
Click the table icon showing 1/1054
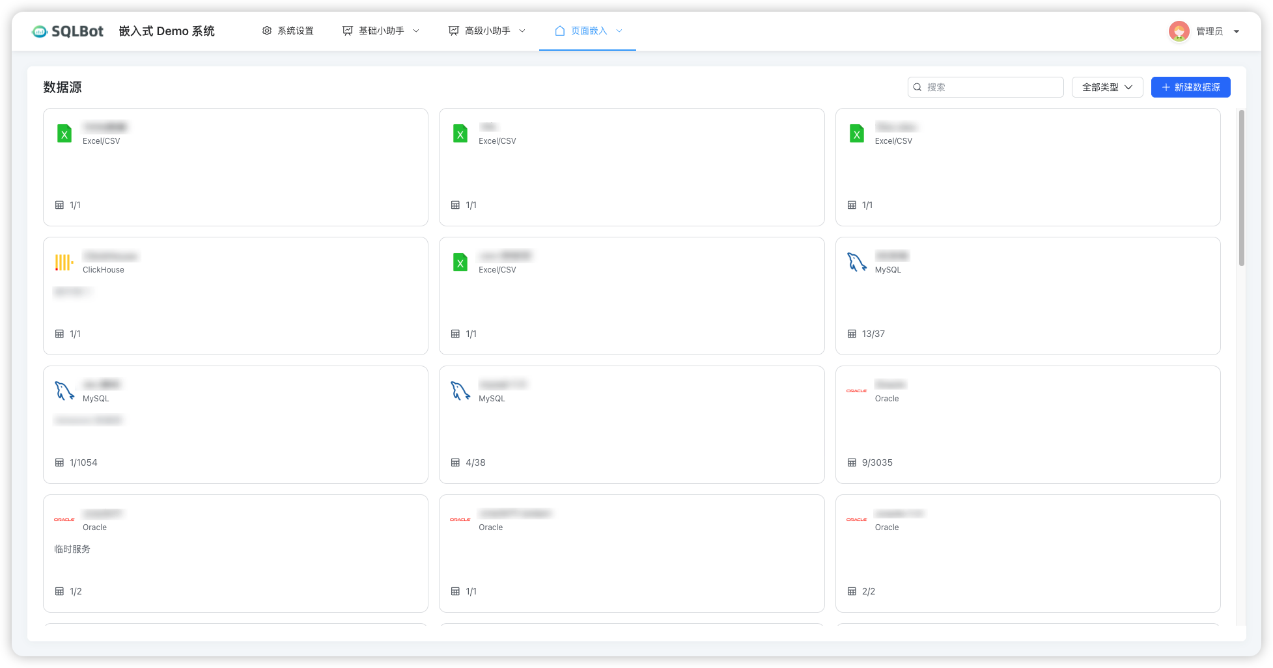(x=59, y=462)
